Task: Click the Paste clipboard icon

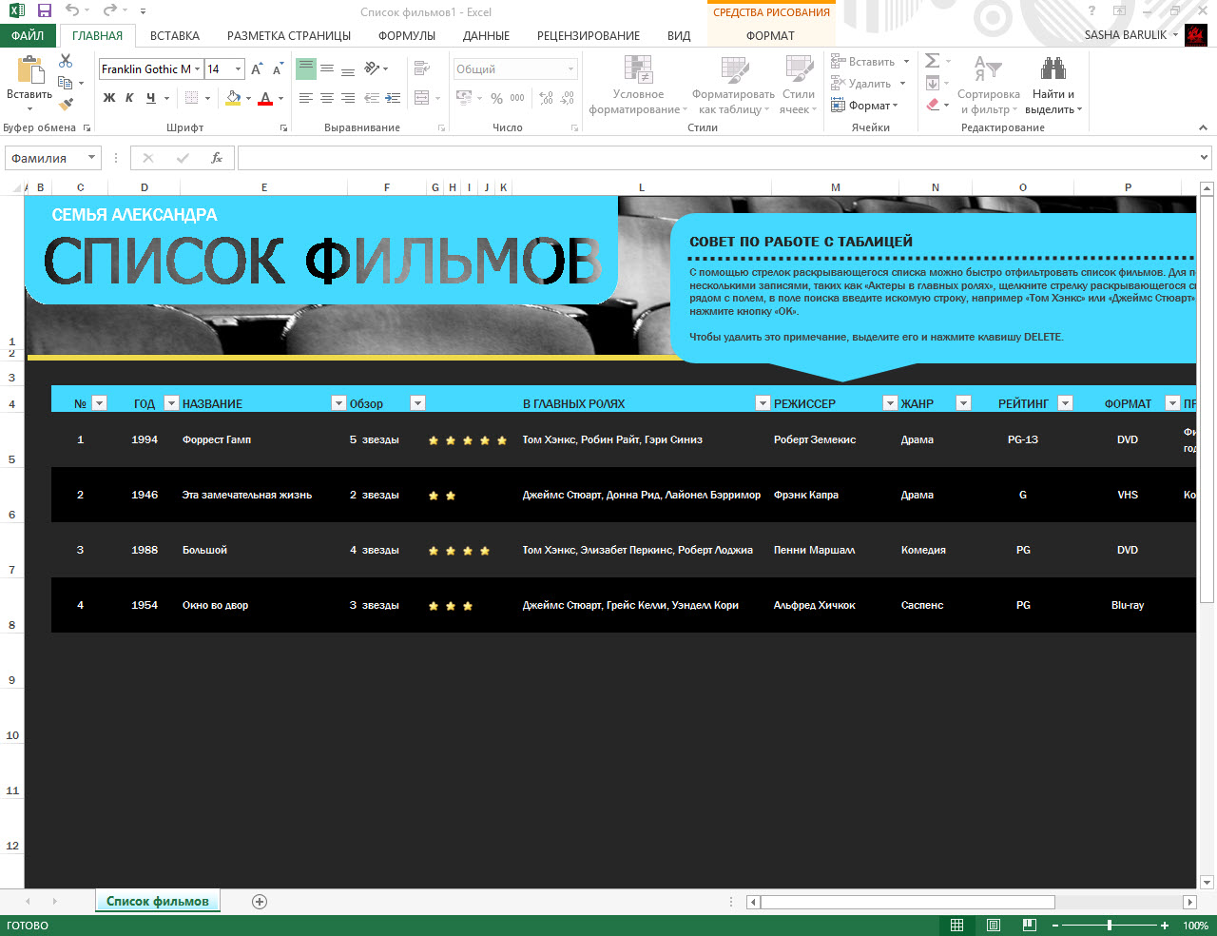Action: tap(29, 70)
